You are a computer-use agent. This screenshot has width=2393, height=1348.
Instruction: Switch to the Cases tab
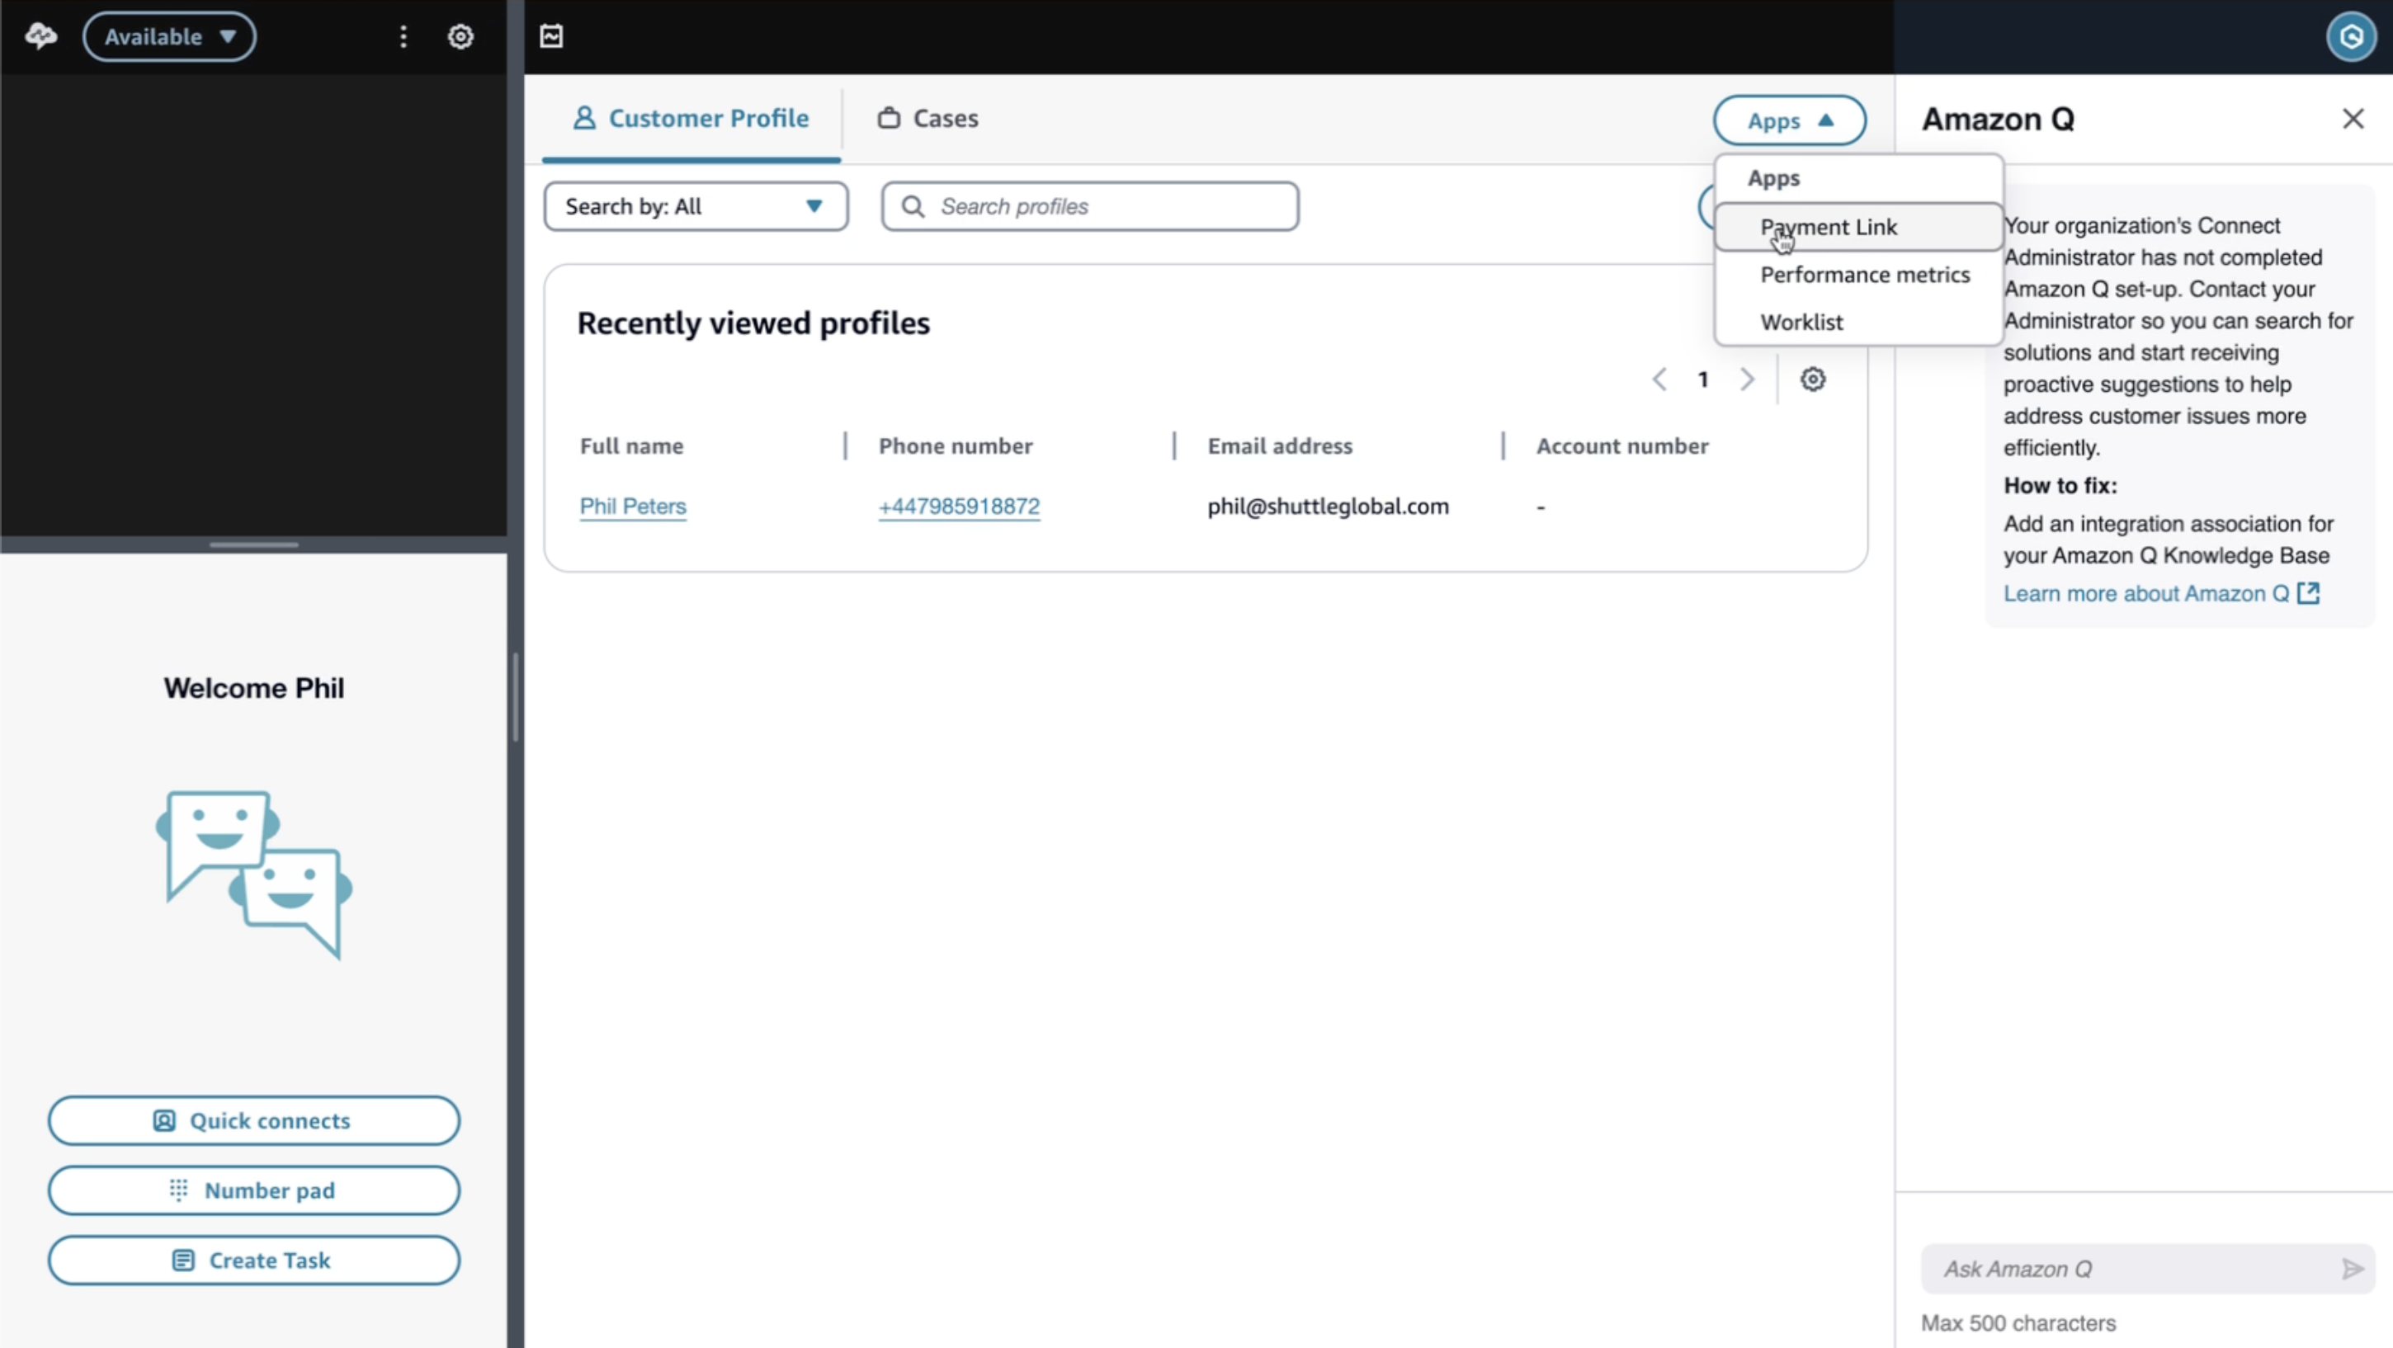pos(928,119)
